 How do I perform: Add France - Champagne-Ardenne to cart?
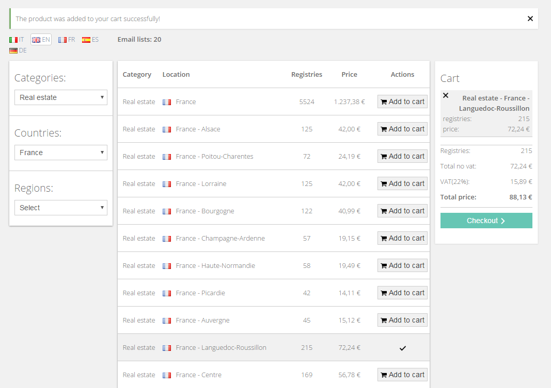coord(402,239)
